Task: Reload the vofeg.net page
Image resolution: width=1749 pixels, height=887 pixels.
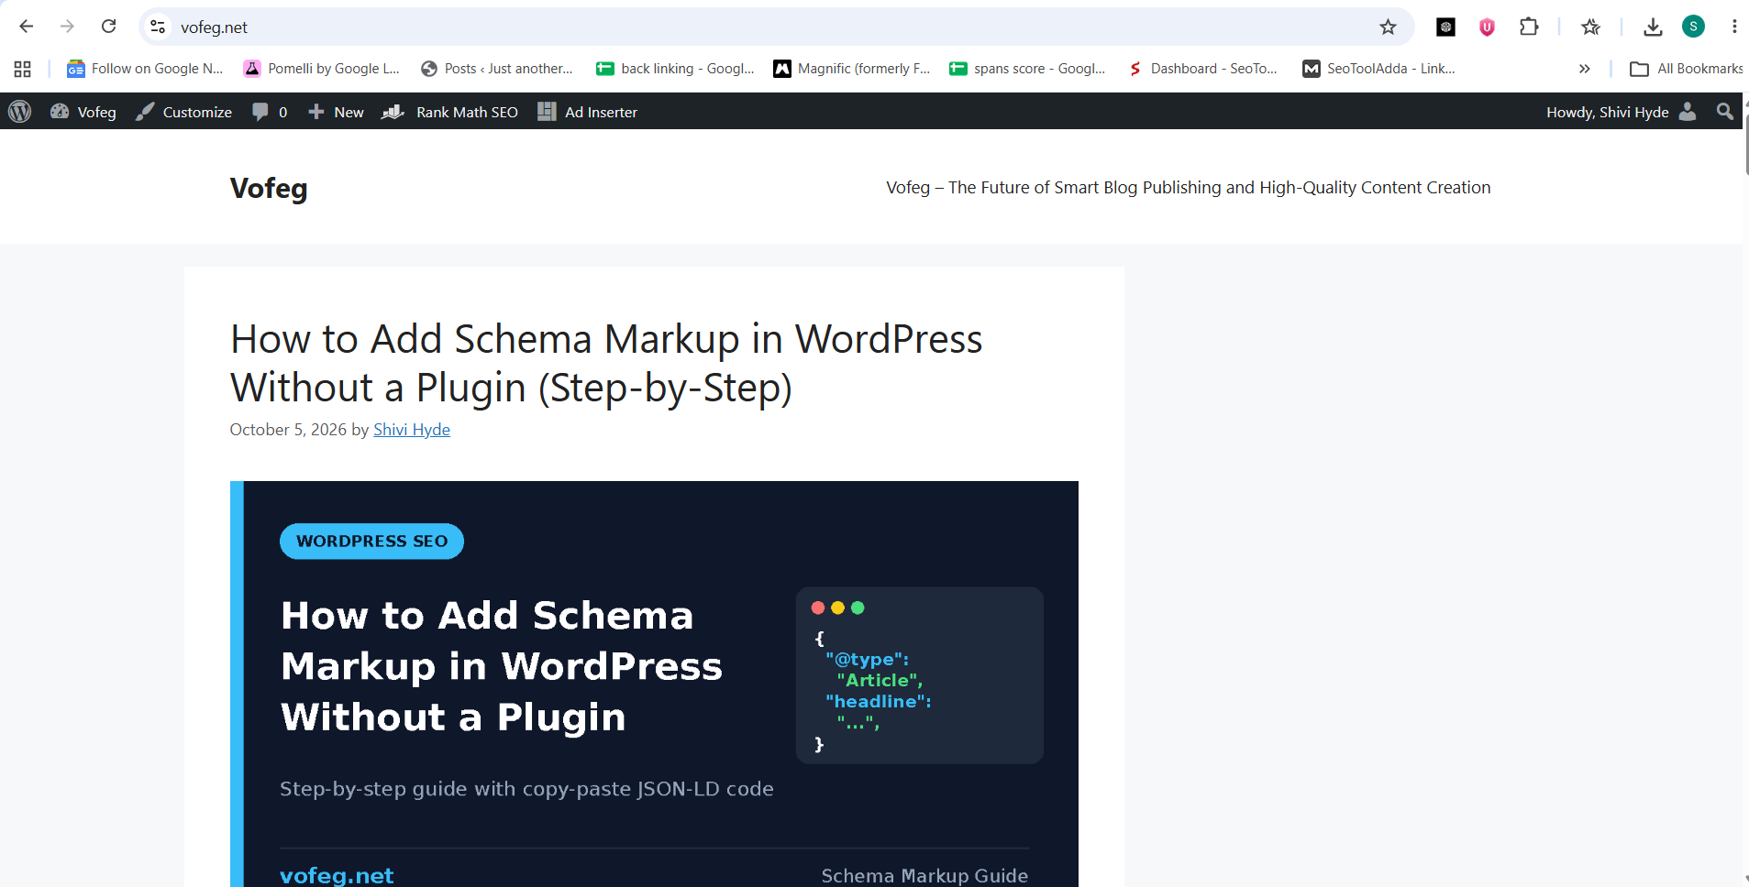Action: pos(108,27)
